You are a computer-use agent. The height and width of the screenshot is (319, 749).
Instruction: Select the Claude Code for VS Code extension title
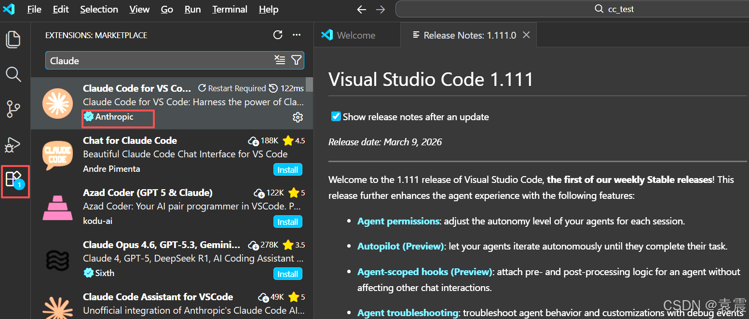[137, 88]
